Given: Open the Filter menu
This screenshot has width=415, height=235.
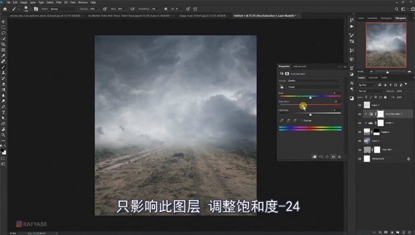Looking at the screenshot, I should (59, 2).
